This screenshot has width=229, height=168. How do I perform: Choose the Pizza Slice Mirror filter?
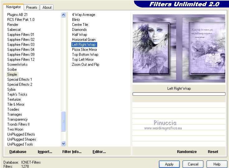84,49
